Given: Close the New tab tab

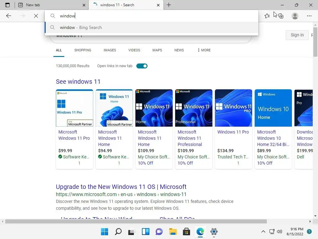Looking at the screenshot, I should point(84,5).
